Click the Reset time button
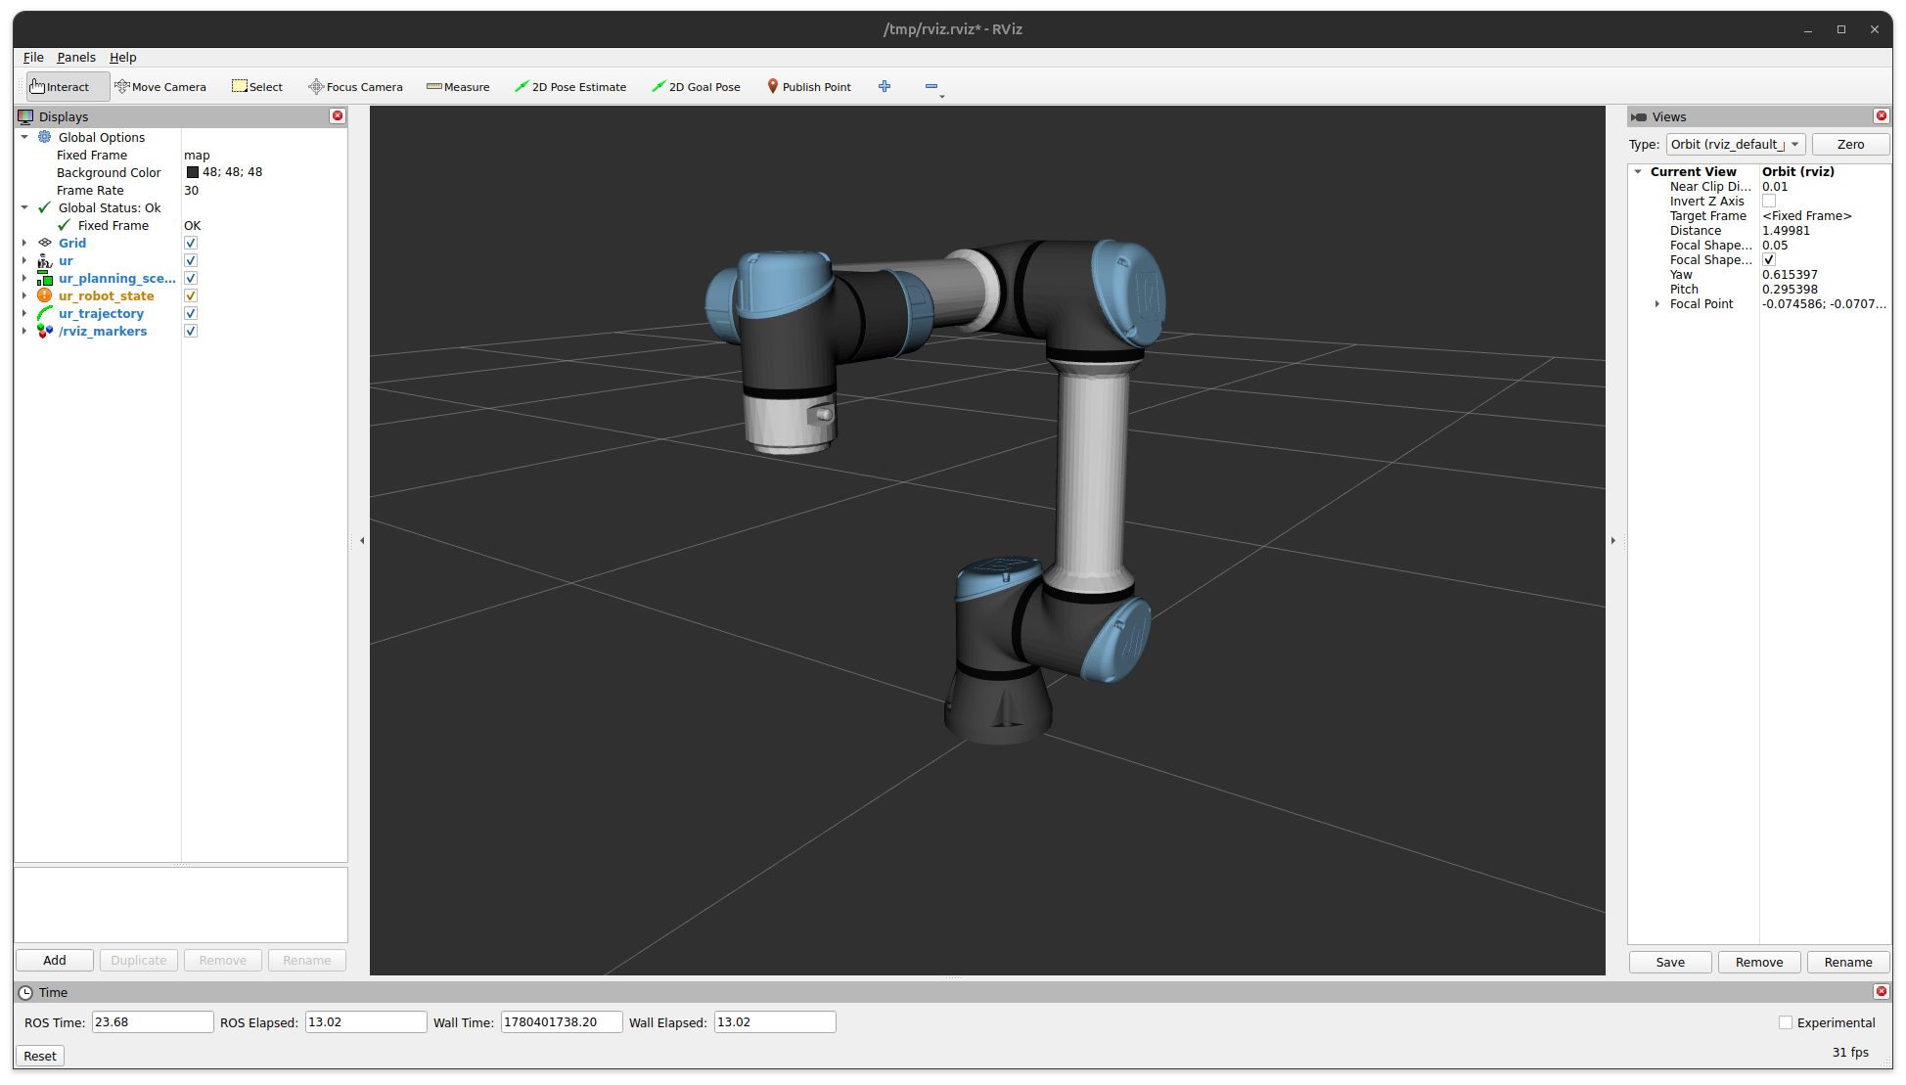 (x=40, y=1057)
